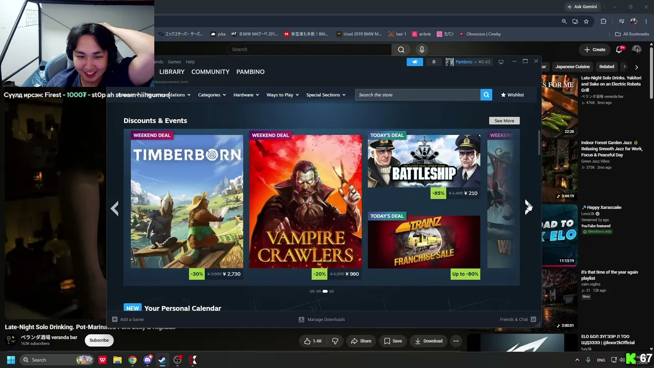Open the WPS Office taskbar icon
Screen dimensions: 654x368
(x=102, y=360)
